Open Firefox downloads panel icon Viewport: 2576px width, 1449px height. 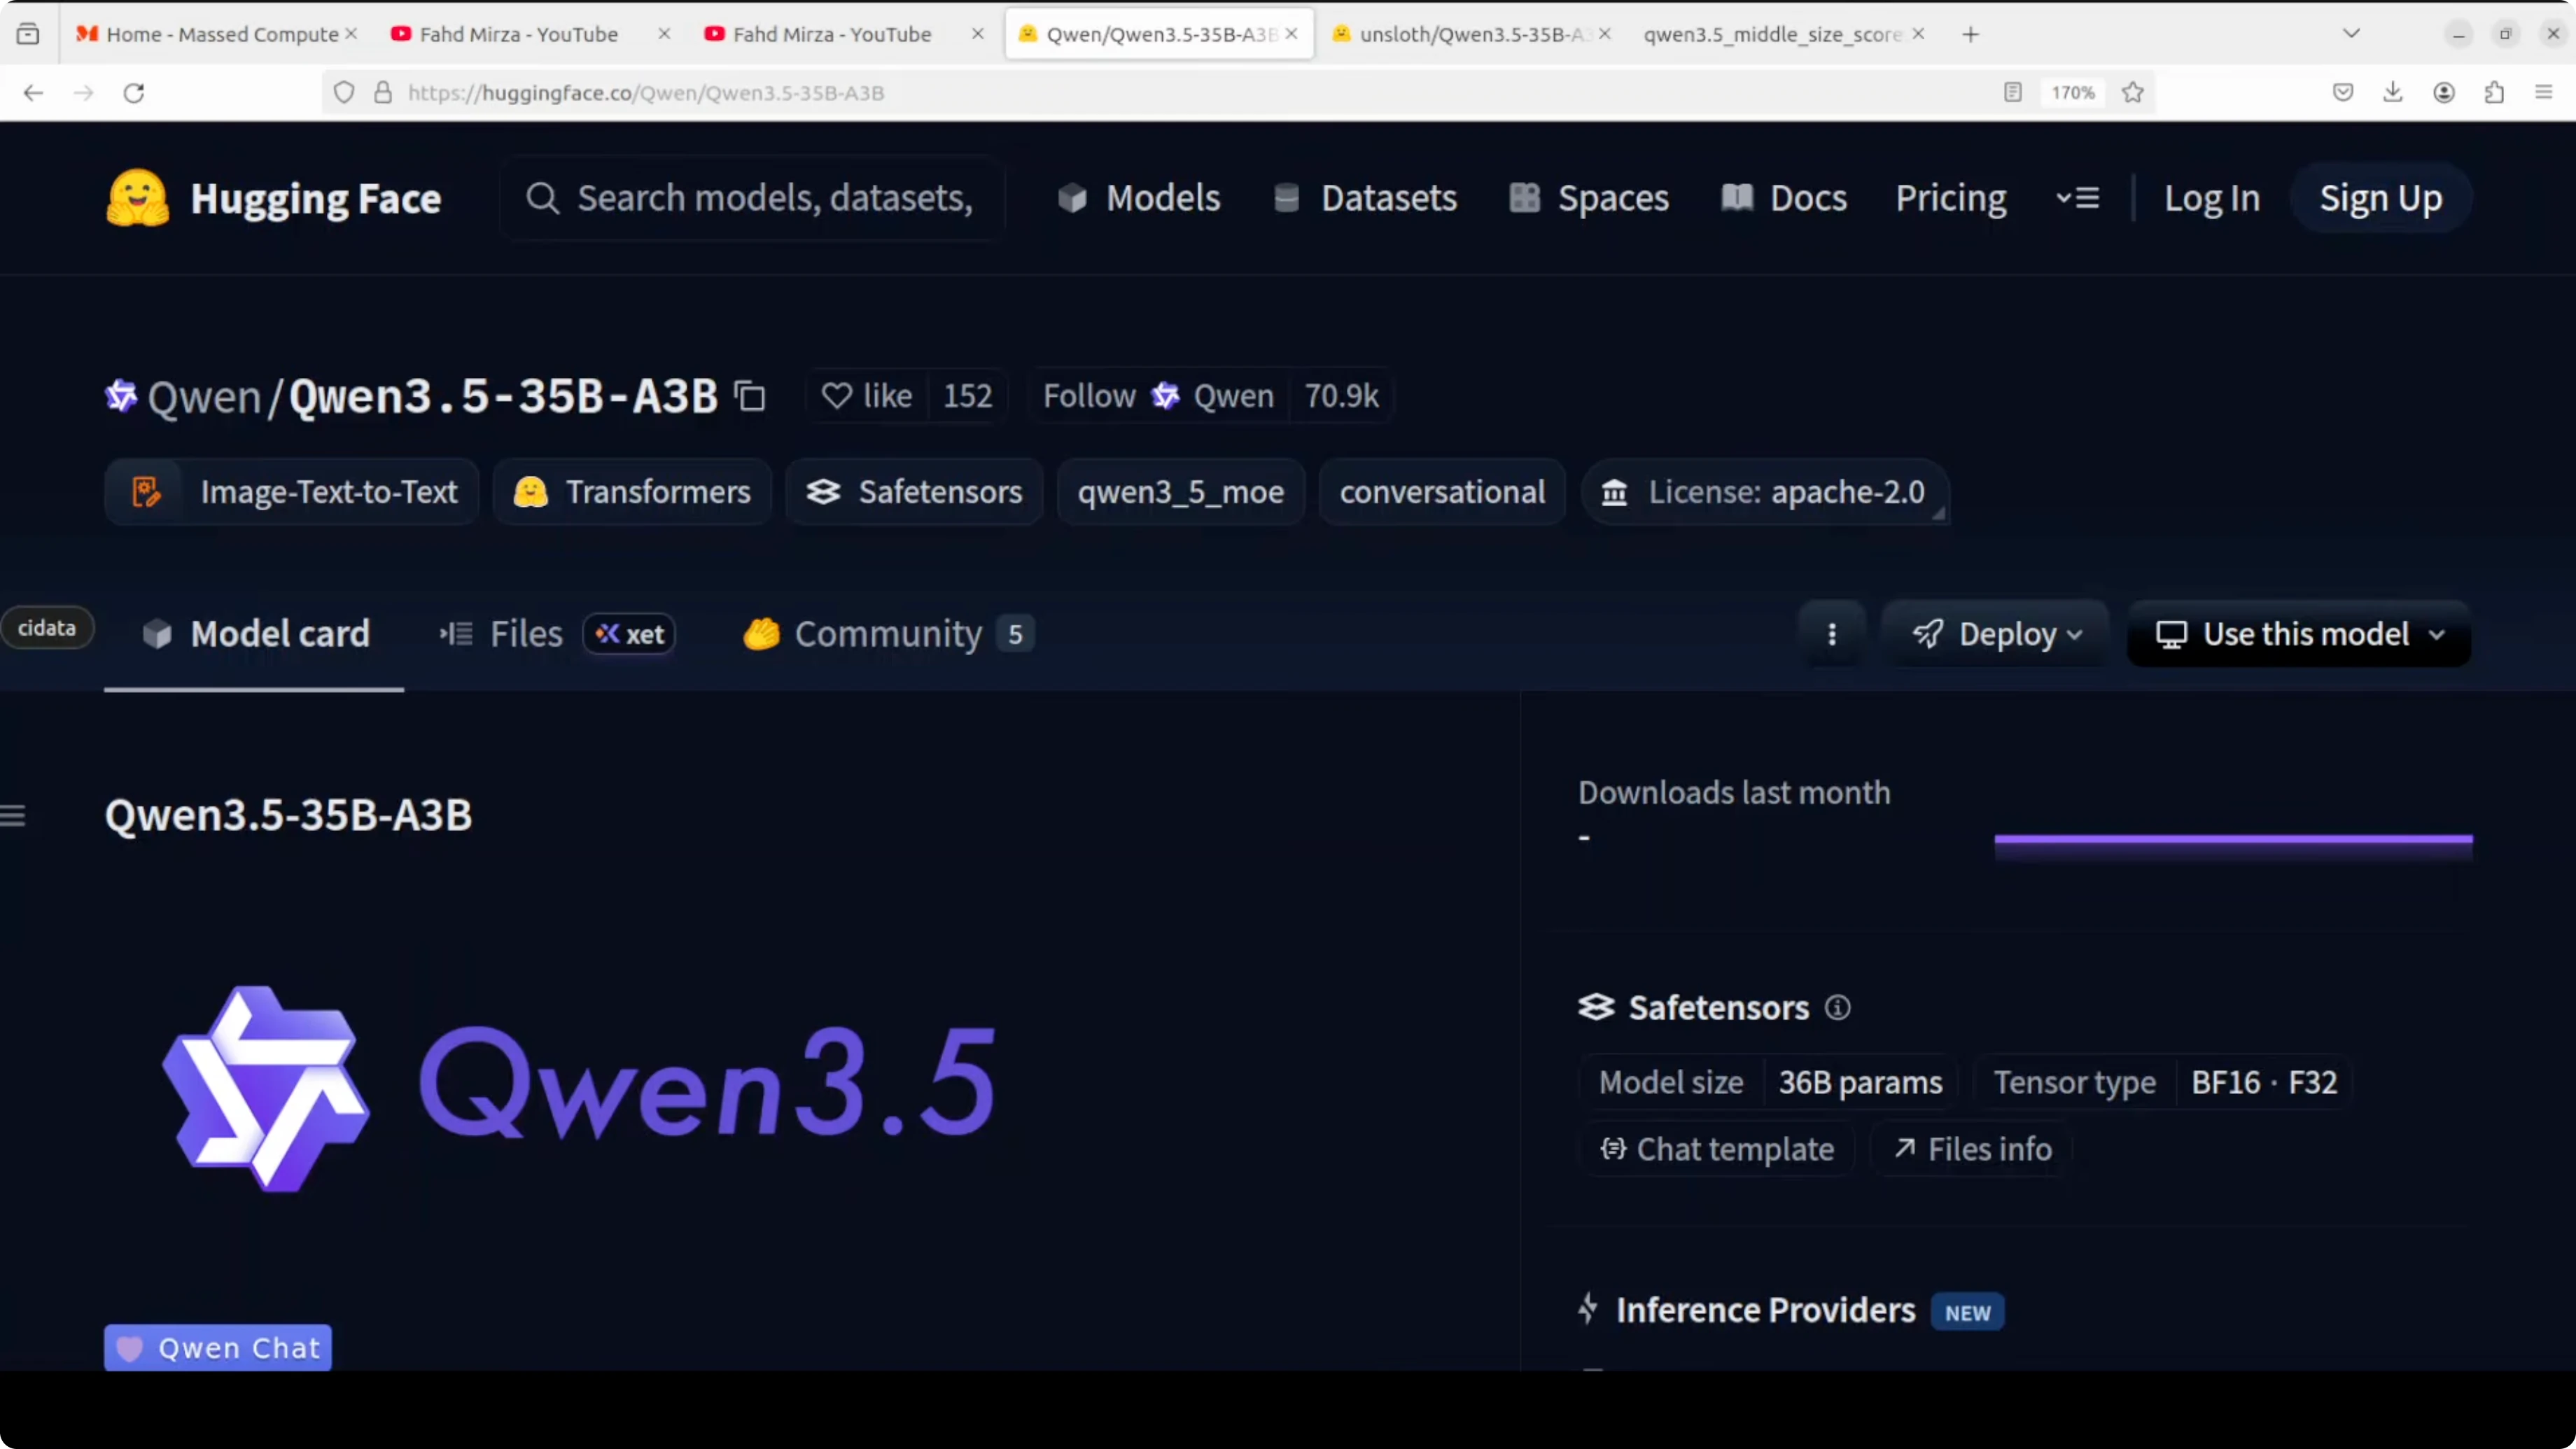click(x=2392, y=93)
